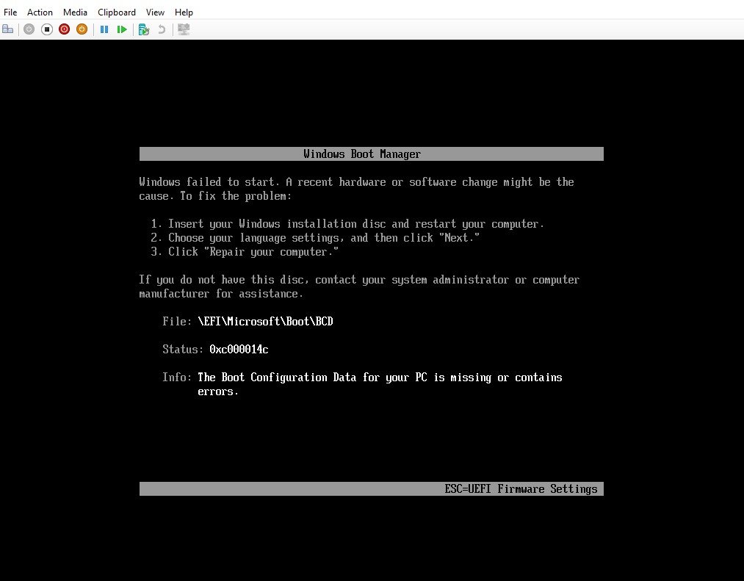
Task: Turn off the virtual machine using the stop icon
Action: click(x=46, y=29)
